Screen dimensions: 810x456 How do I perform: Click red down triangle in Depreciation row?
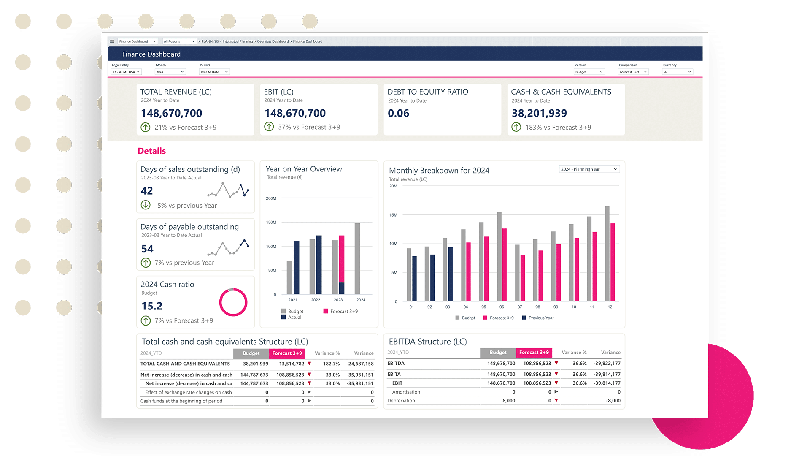coord(556,400)
